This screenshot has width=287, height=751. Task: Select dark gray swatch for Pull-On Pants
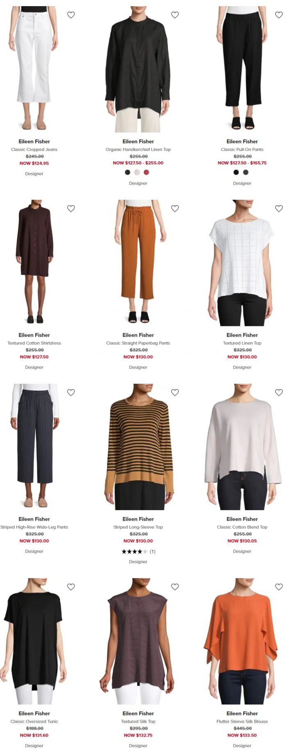(246, 172)
